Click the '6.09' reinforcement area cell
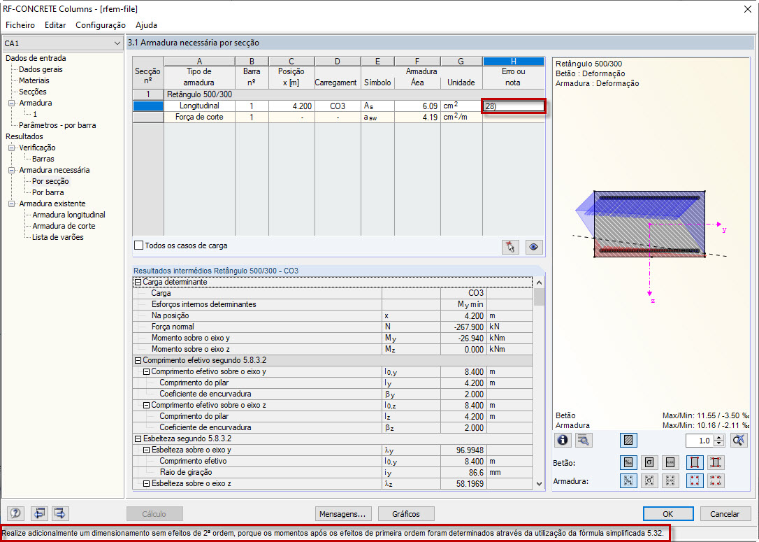Viewport: 759px width, 542px height. (417, 106)
